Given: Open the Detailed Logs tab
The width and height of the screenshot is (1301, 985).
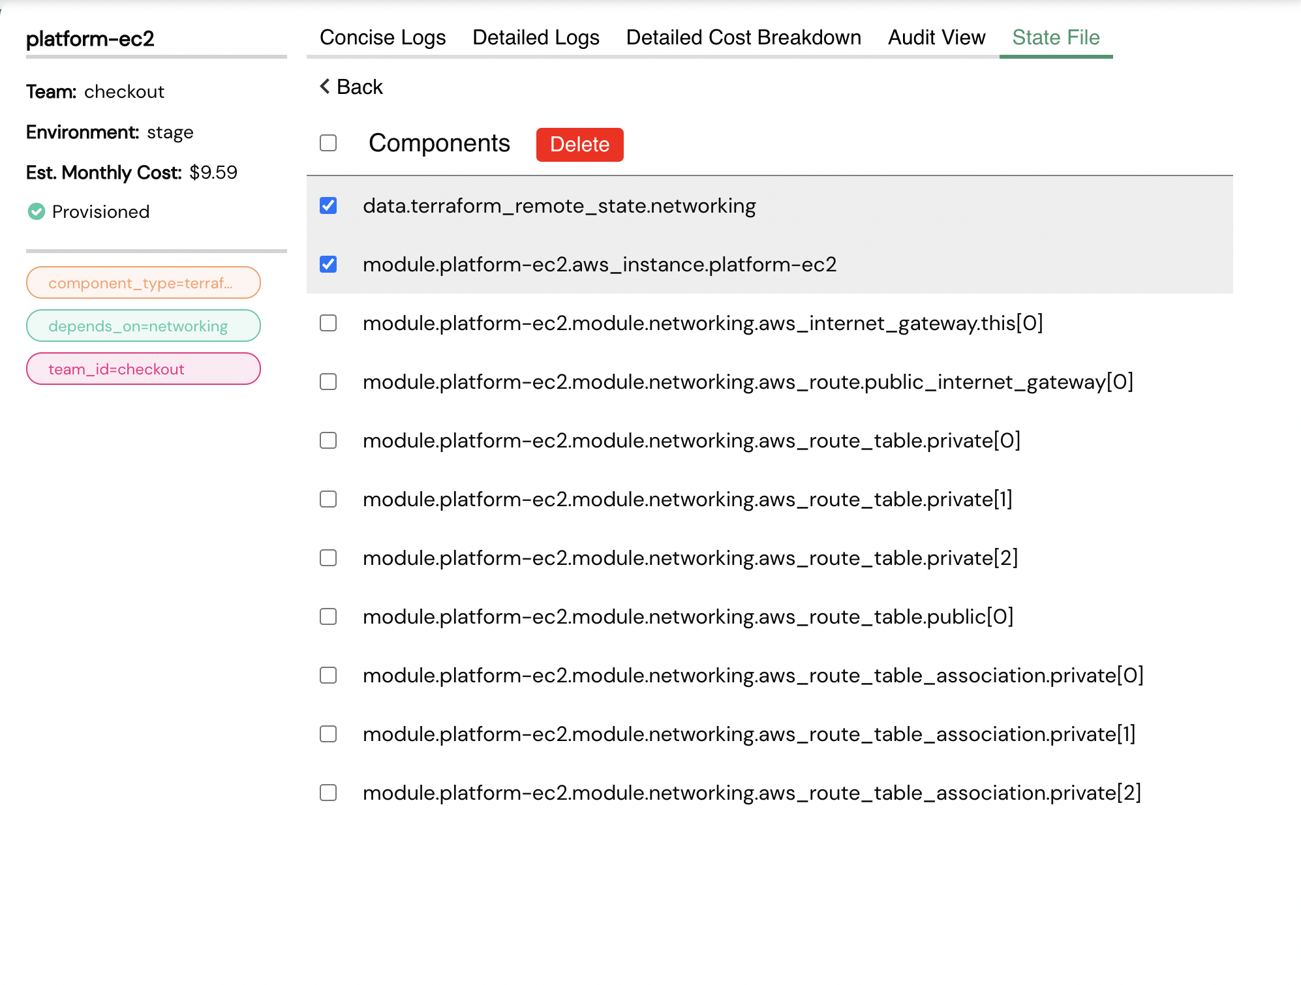Looking at the screenshot, I should tap(536, 37).
